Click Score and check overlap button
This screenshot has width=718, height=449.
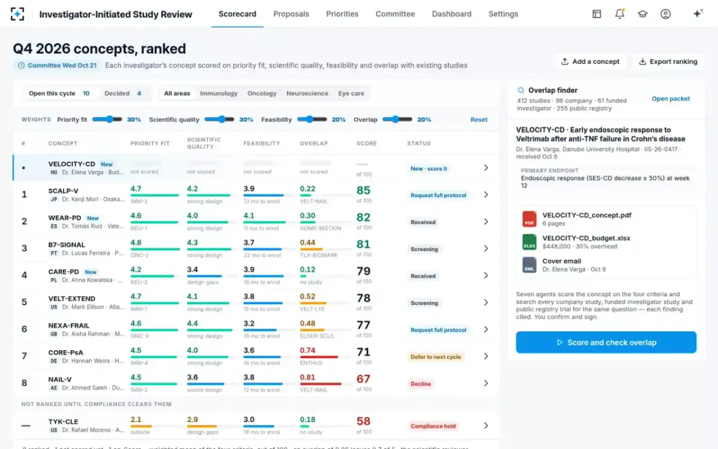point(606,342)
